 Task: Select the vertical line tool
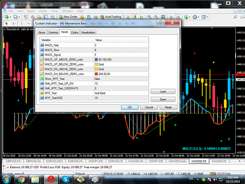22,24
